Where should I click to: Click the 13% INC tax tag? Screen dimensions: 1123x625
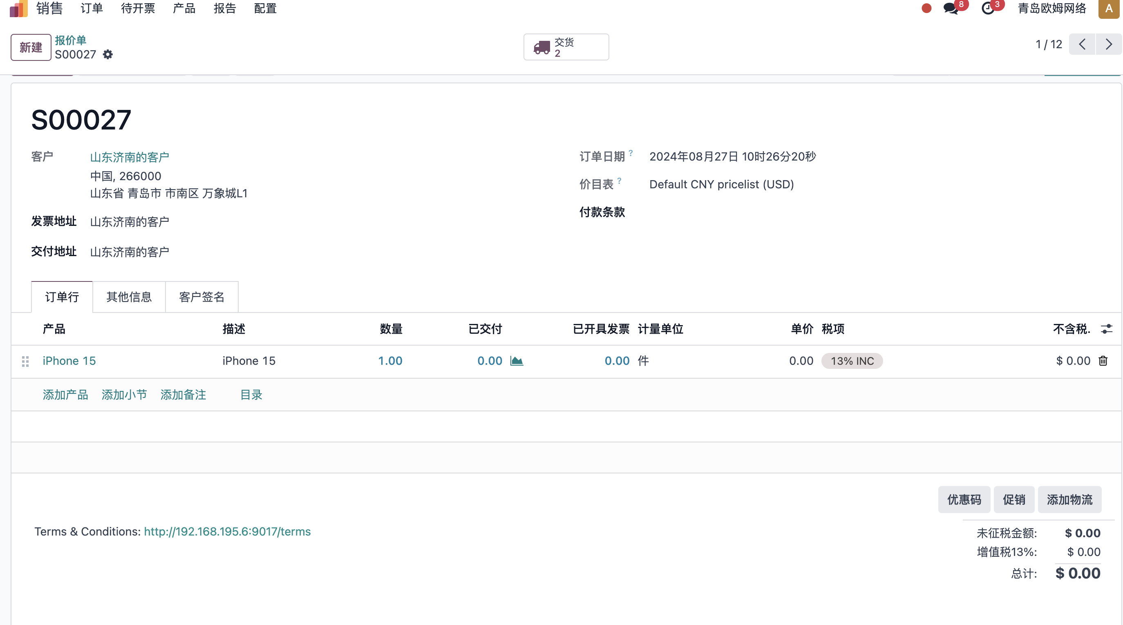852,361
